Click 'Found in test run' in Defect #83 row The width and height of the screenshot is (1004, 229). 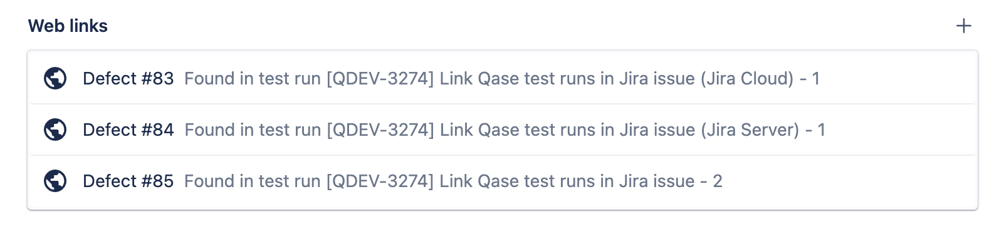point(253,78)
